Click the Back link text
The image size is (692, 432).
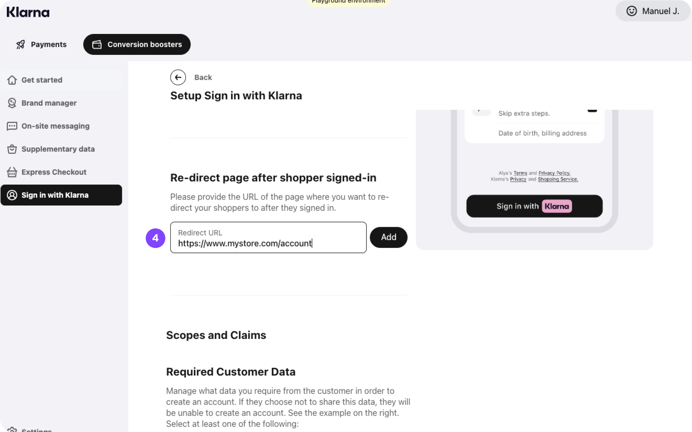click(203, 77)
